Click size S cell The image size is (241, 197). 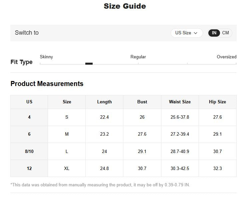click(x=67, y=117)
